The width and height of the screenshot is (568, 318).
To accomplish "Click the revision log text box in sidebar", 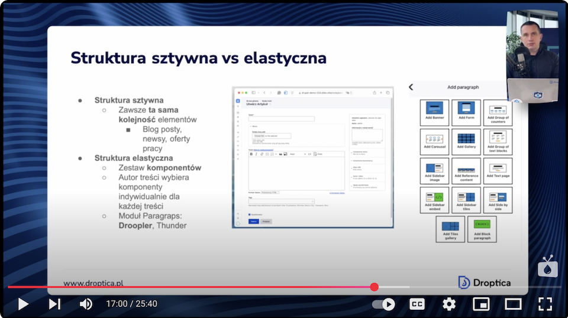I will pos(367,135).
